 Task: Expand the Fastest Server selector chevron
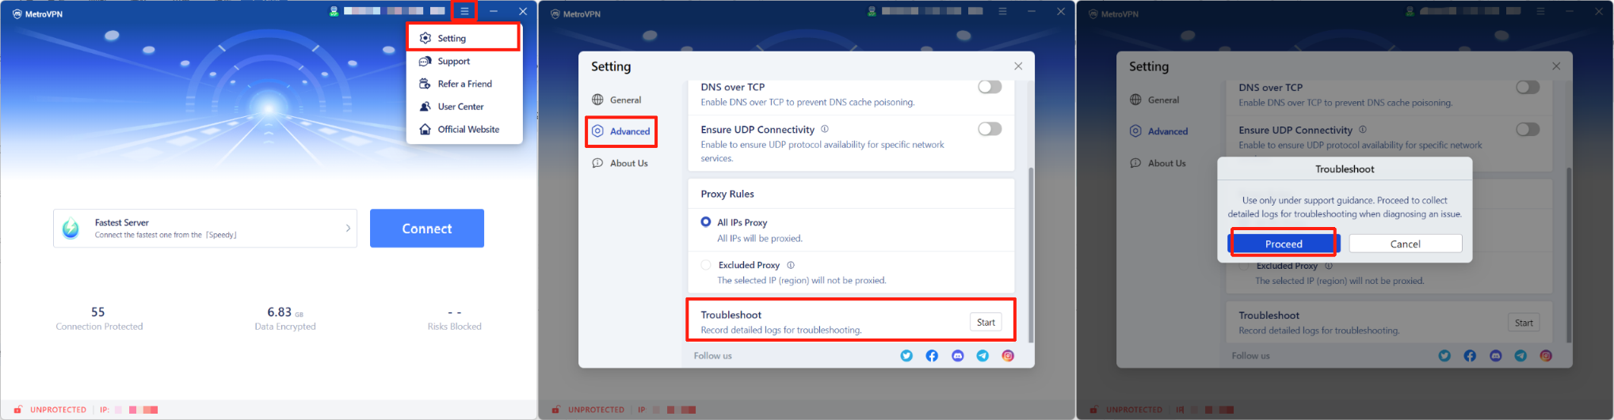pyautogui.click(x=348, y=228)
